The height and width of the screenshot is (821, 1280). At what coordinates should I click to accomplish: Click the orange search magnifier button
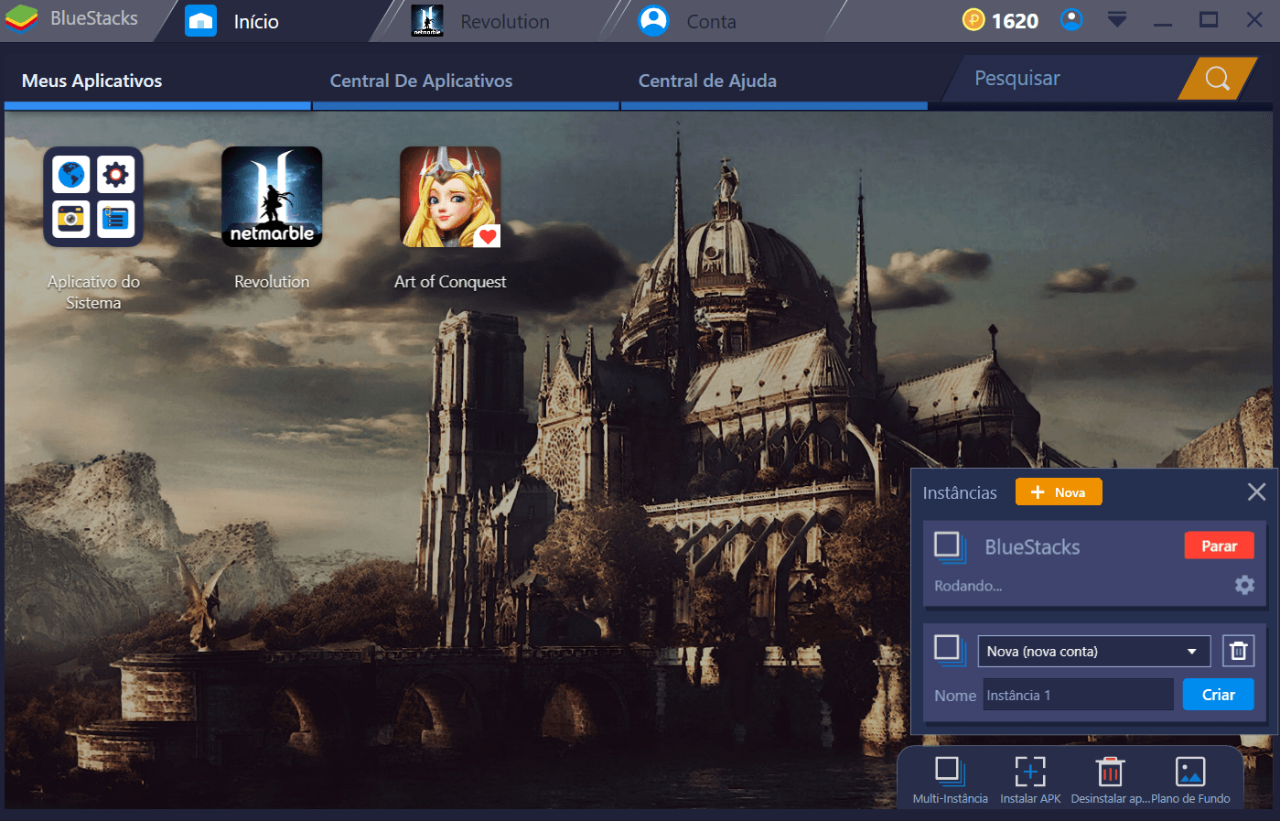pos(1218,79)
